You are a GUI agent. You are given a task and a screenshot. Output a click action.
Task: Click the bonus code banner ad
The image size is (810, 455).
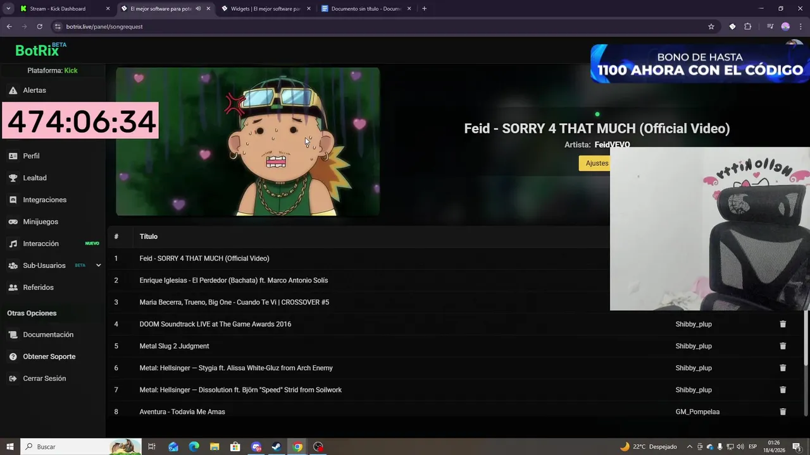pyautogui.click(x=700, y=63)
